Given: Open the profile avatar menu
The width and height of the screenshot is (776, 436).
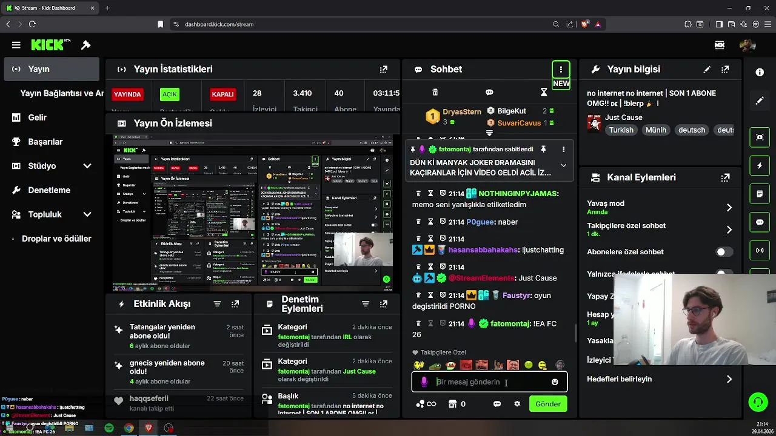Looking at the screenshot, I should (x=748, y=45).
